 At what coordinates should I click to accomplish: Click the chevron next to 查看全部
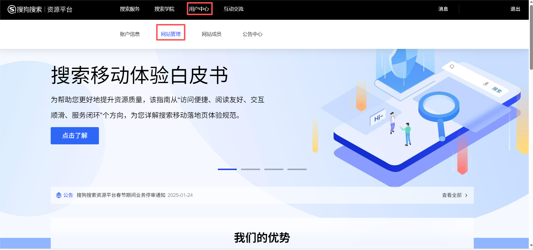click(x=466, y=195)
